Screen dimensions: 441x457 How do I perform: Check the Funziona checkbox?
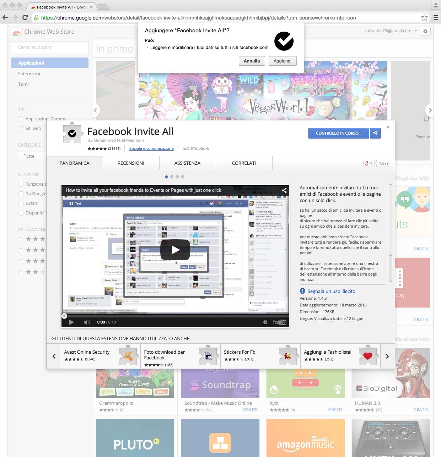coord(21,184)
